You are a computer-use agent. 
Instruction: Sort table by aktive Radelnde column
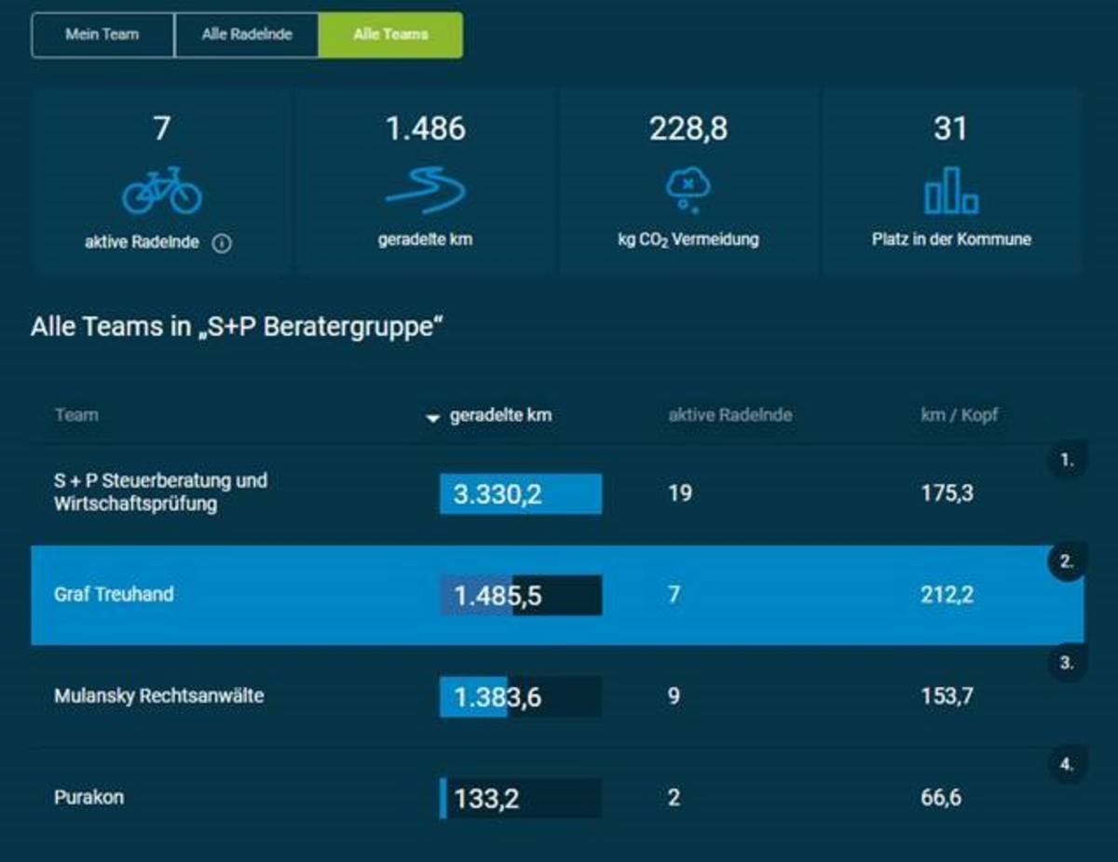point(729,415)
